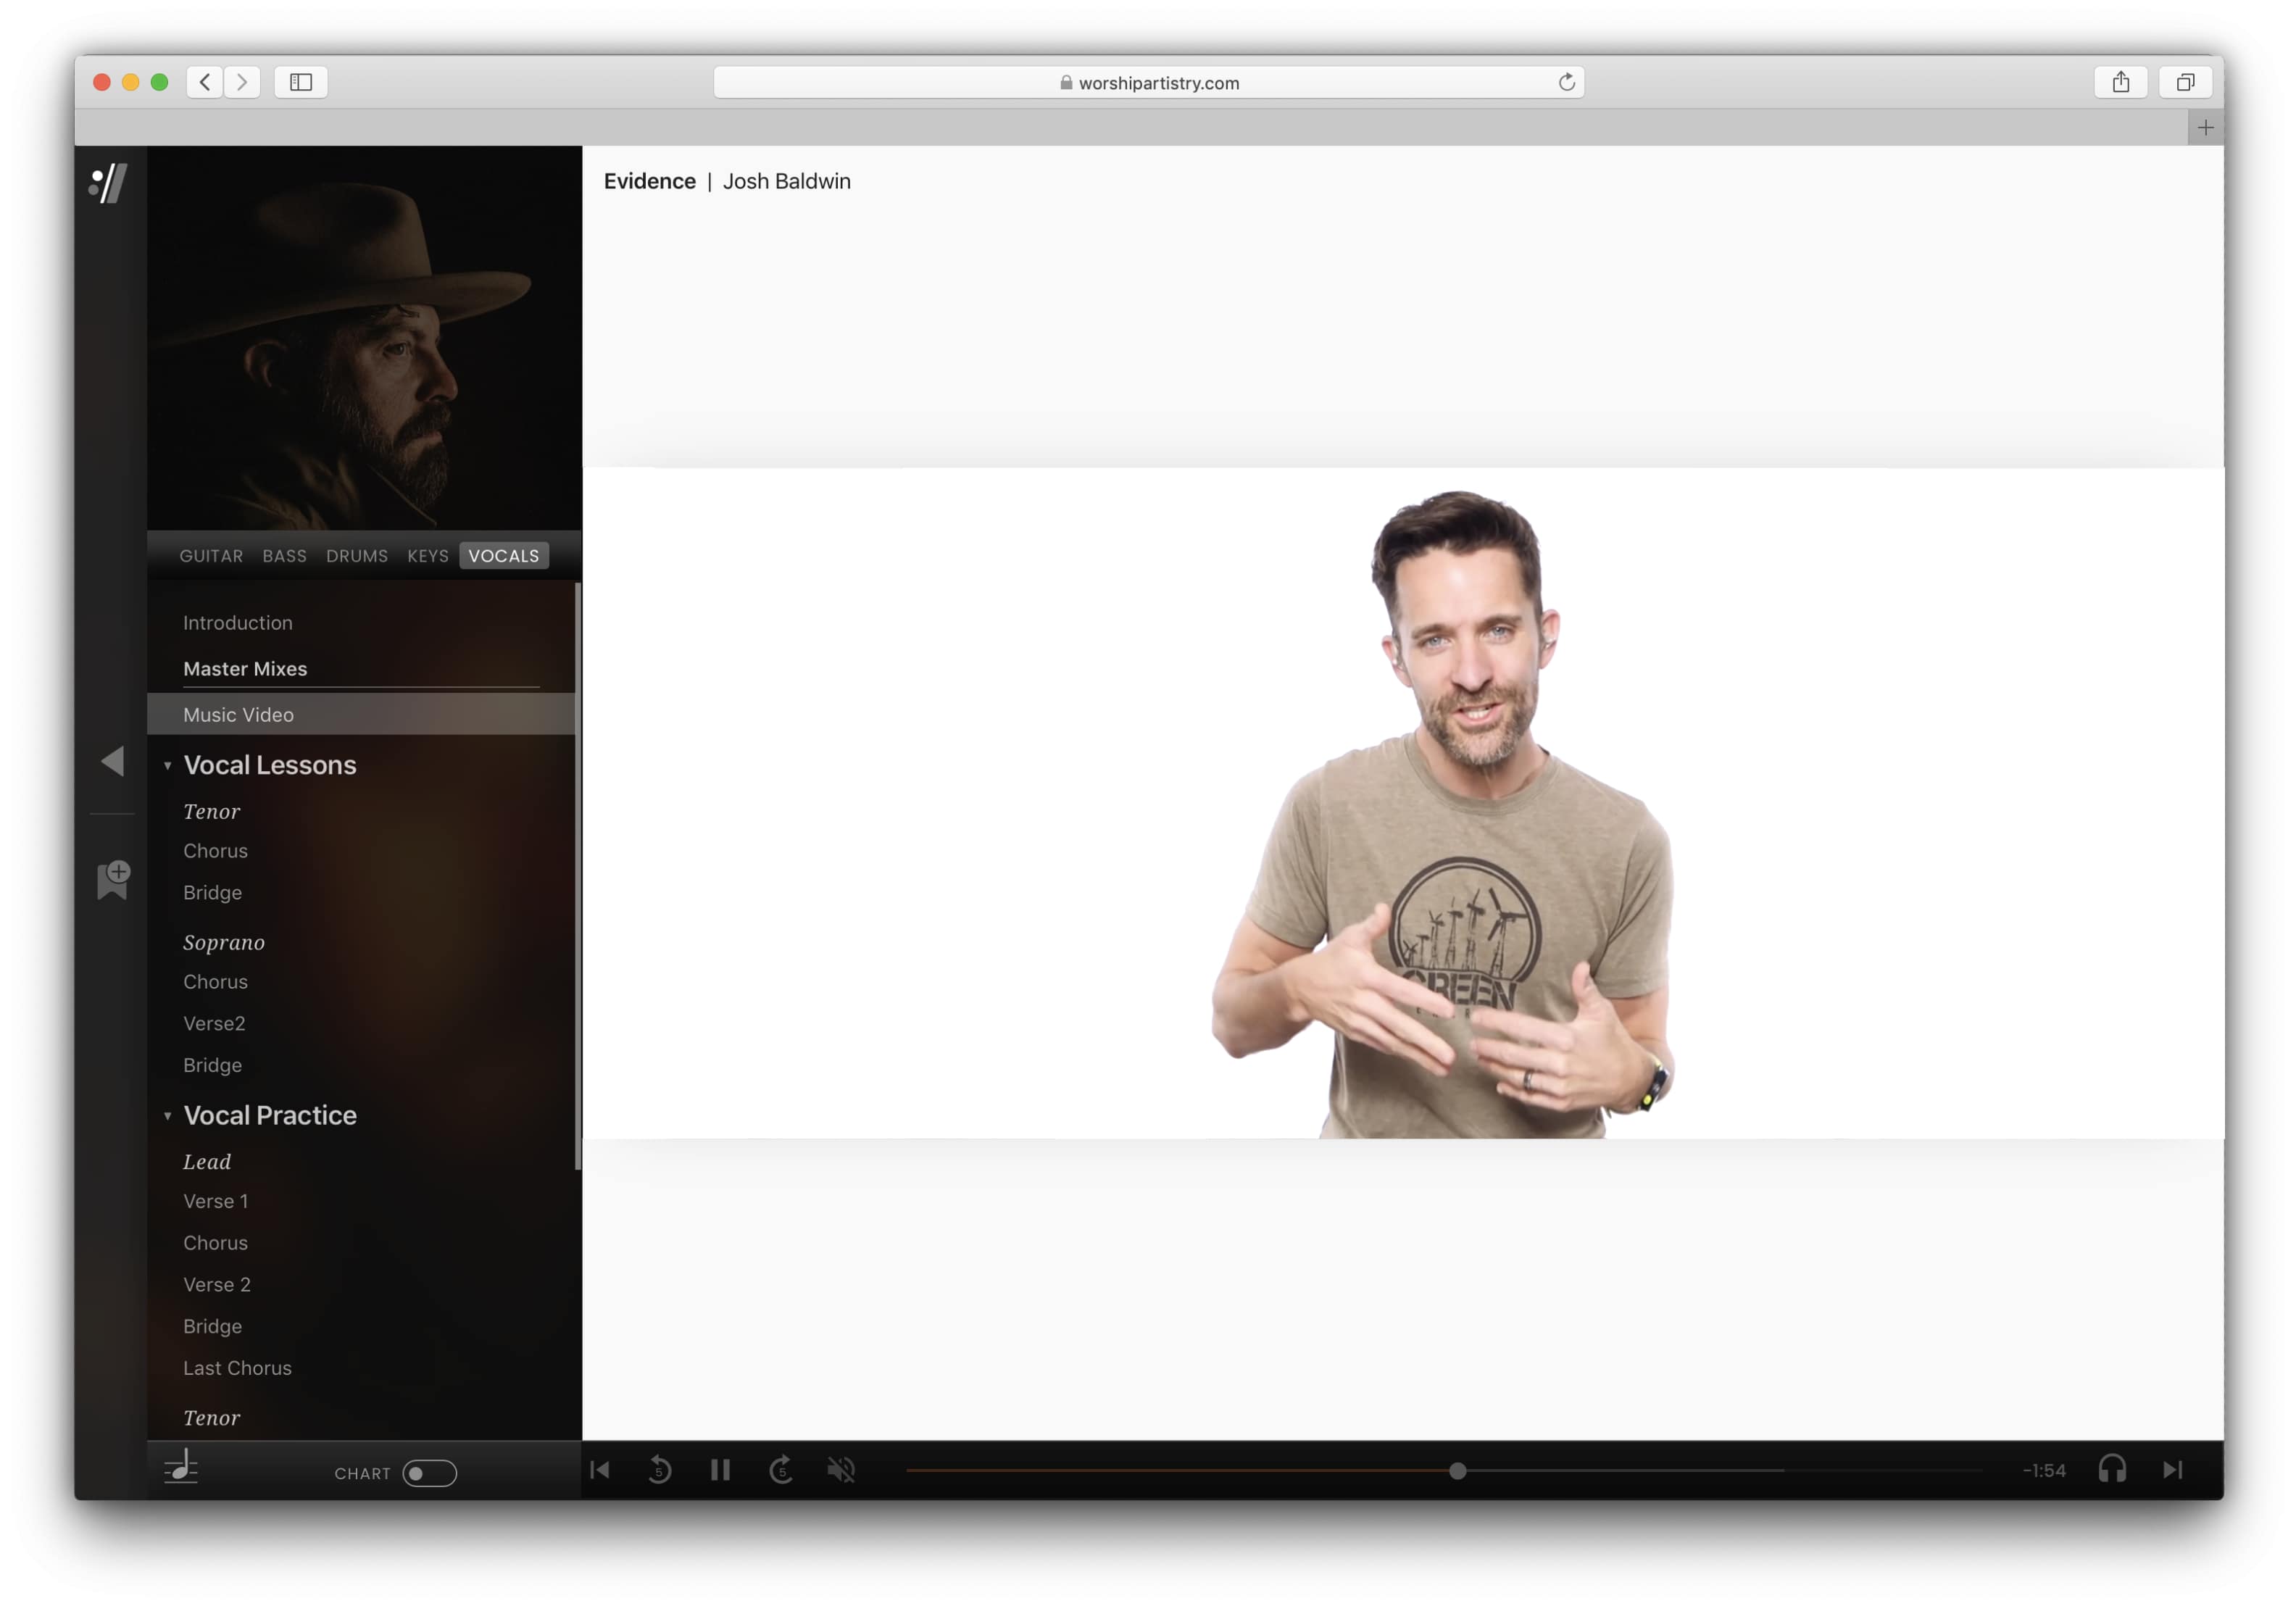Collapse the sidebar with the left triangle
Screen dimensions: 2296x1606
[x=112, y=762]
